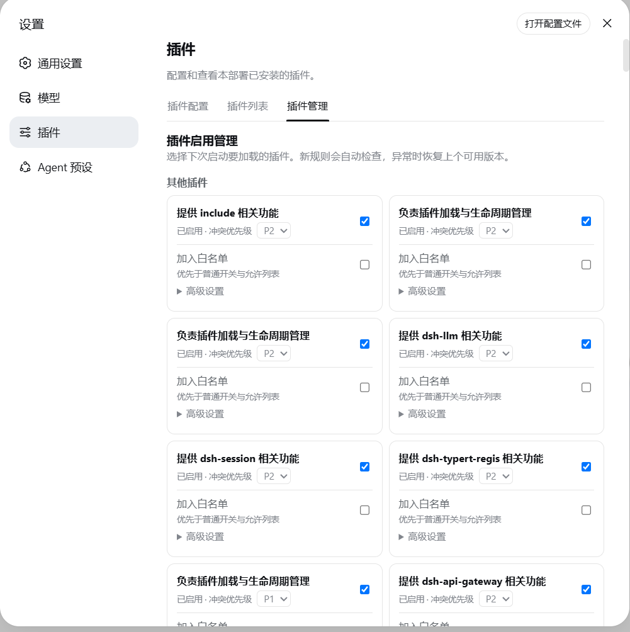Check 加入白名单 for the include plugin

tap(364, 265)
